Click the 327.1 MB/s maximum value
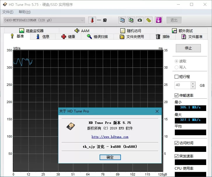Image resolution: width=212 pixels, height=177 pixels. pos(190,121)
